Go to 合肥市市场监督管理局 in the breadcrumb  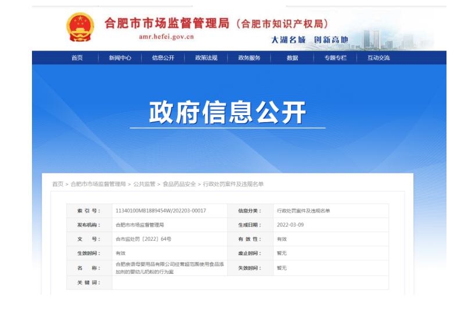coord(98,184)
